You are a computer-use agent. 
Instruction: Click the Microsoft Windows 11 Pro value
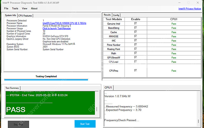(x=59, y=44)
